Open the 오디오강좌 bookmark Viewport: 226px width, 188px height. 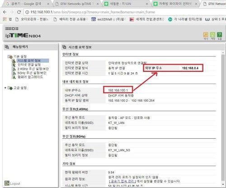tap(32, 19)
